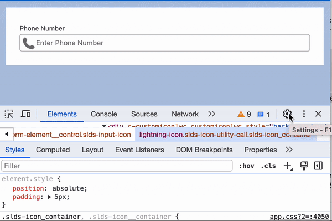Switch to the Elements tab
This screenshot has width=332, height=221.
click(62, 114)
